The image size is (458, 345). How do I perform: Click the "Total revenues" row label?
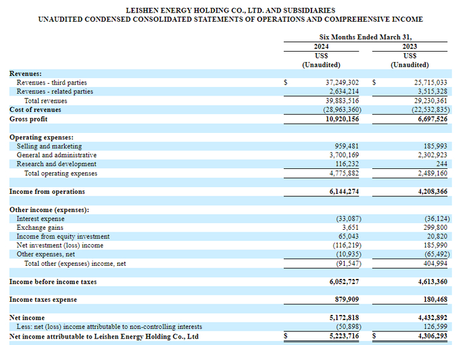pos(46,101)
